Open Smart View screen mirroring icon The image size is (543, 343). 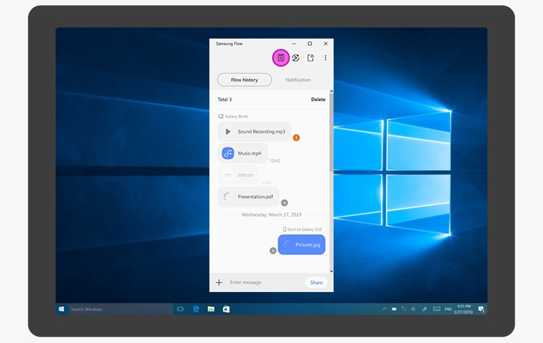click(x=296, y=58)
